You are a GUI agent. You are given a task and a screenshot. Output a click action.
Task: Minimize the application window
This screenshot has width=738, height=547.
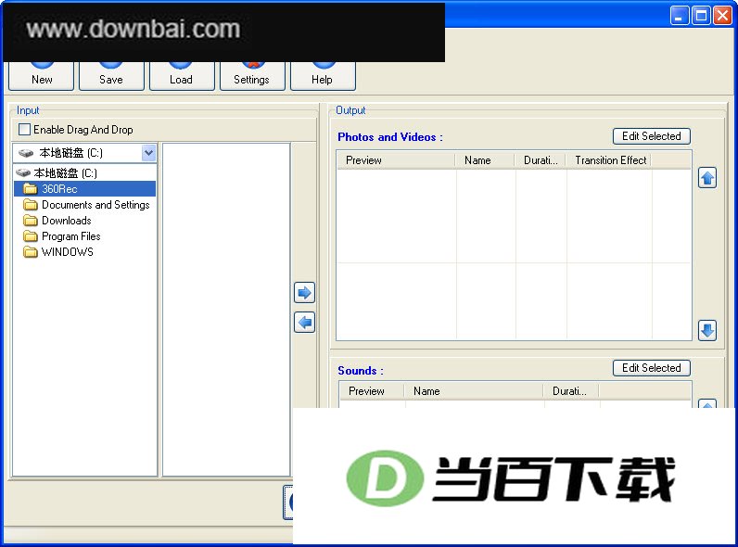click(x=679, y=16)
